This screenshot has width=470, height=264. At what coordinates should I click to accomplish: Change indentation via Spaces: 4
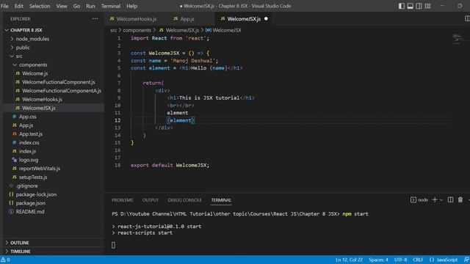(378, 260)
